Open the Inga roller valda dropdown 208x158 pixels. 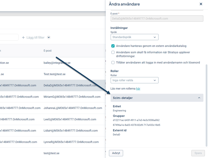[134, 80]
